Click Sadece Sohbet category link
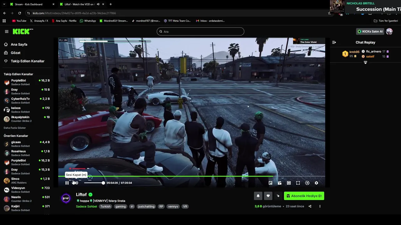401x225 pixels. point(86,207)
